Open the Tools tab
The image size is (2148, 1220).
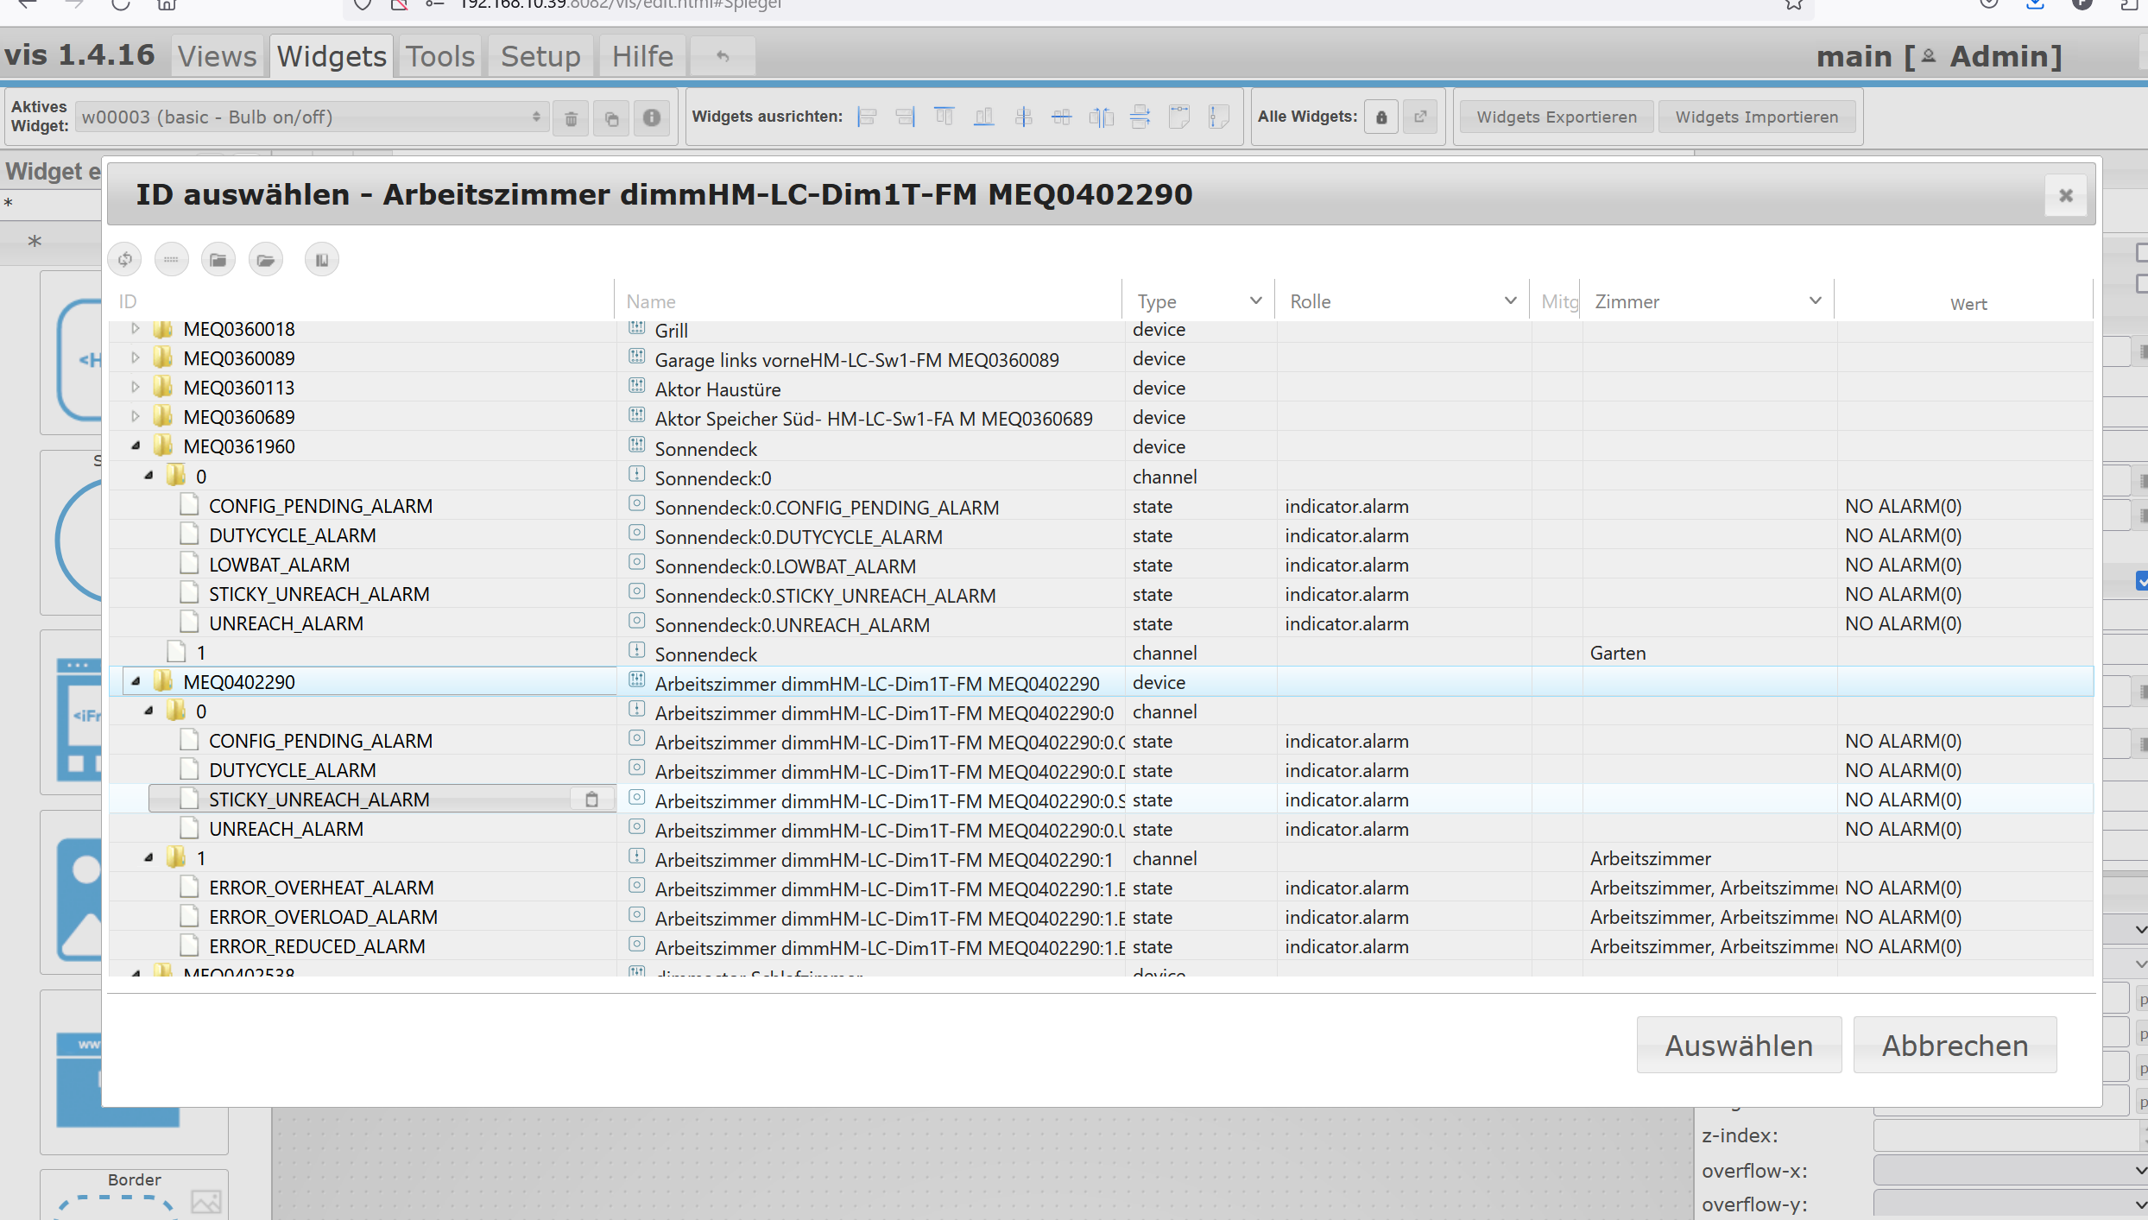(440, 56)
